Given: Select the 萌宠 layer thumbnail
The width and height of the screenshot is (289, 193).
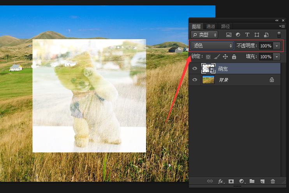Looking at the screenshot, I should [x=208, y=68].
